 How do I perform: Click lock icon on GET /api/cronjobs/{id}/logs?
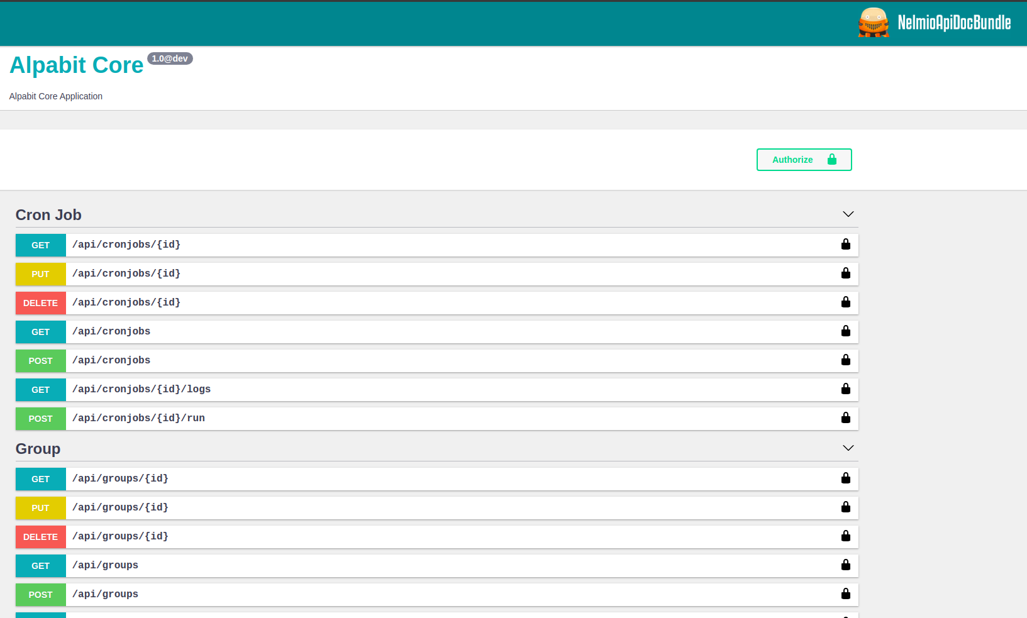coord(846,389)
